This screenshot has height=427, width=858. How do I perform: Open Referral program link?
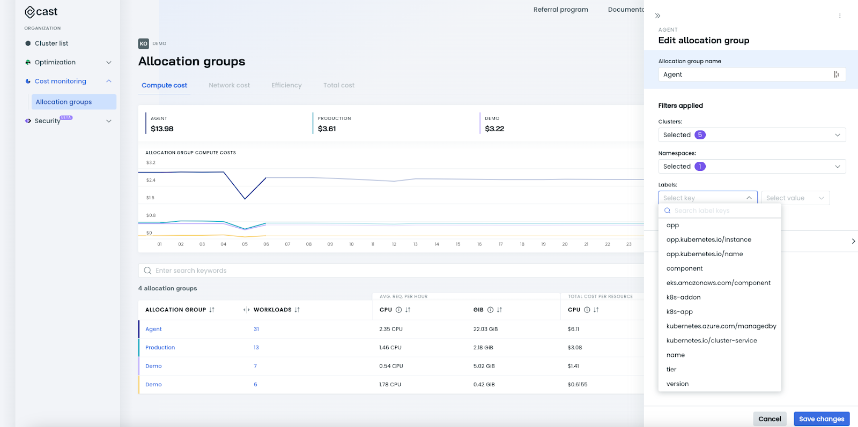coord(560,10)
